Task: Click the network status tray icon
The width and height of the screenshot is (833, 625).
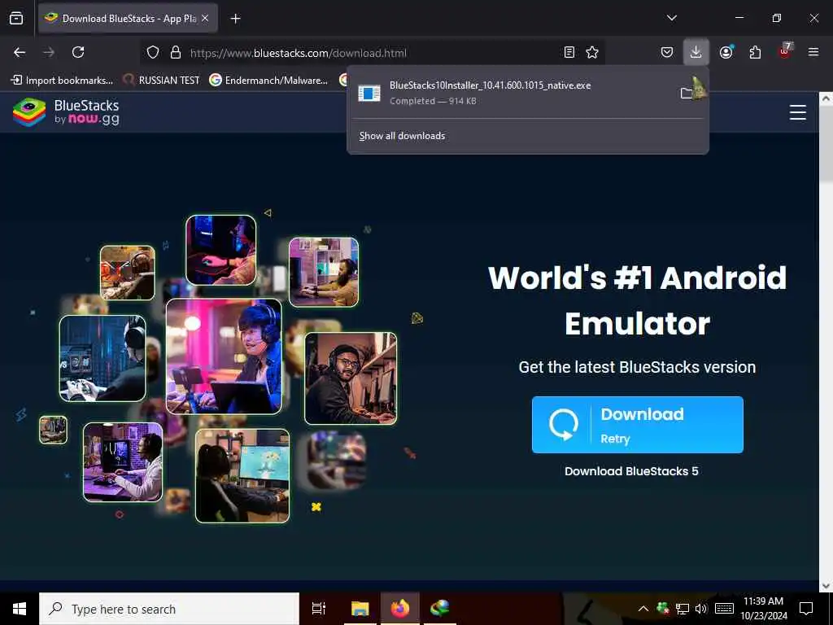Action: click(683, 609)
